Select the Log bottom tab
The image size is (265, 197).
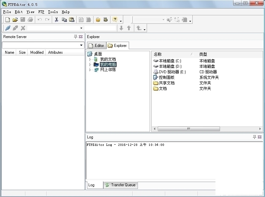95,185
